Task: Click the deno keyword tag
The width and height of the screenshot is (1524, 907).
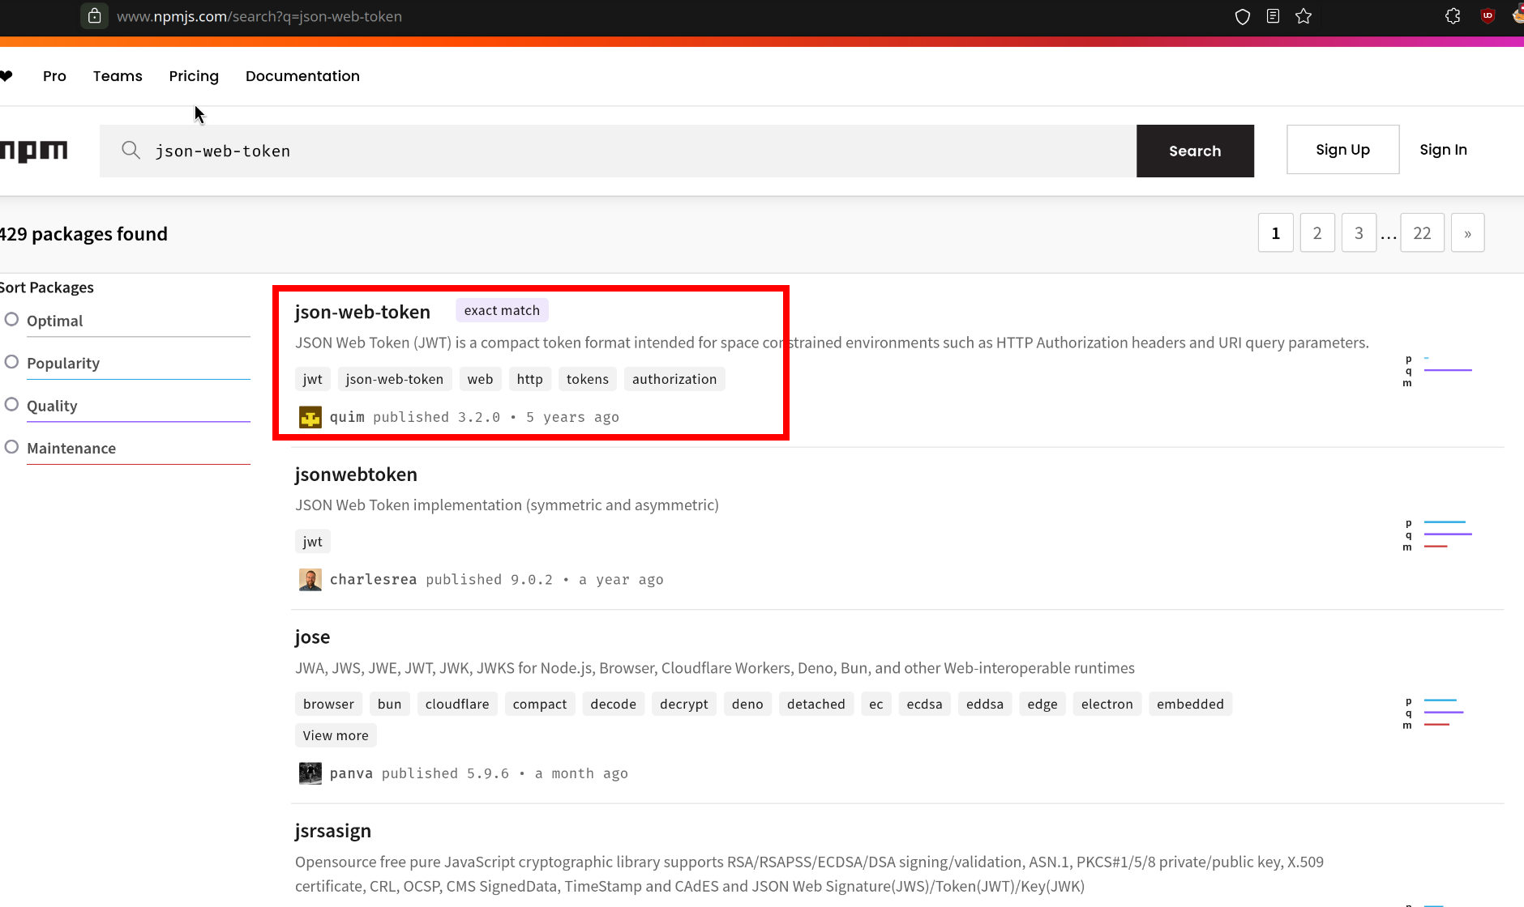Action: pyautogui.click(x=747, y=704)
